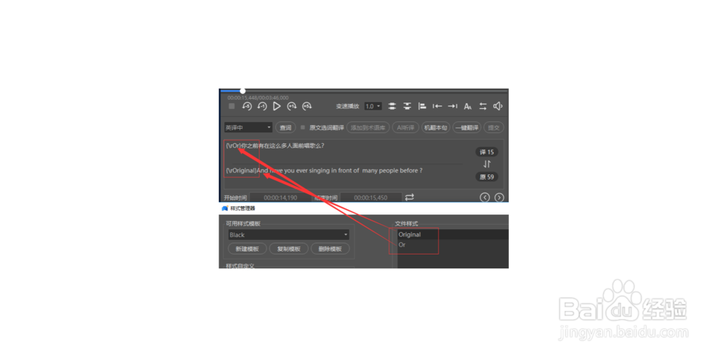
Task: Click the 复制模板 button
Action: click(289, 249)
